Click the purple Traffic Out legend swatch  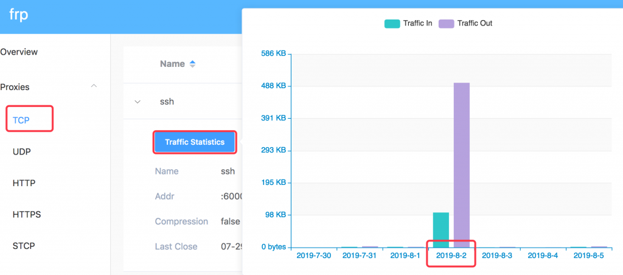tap(446, 23)
